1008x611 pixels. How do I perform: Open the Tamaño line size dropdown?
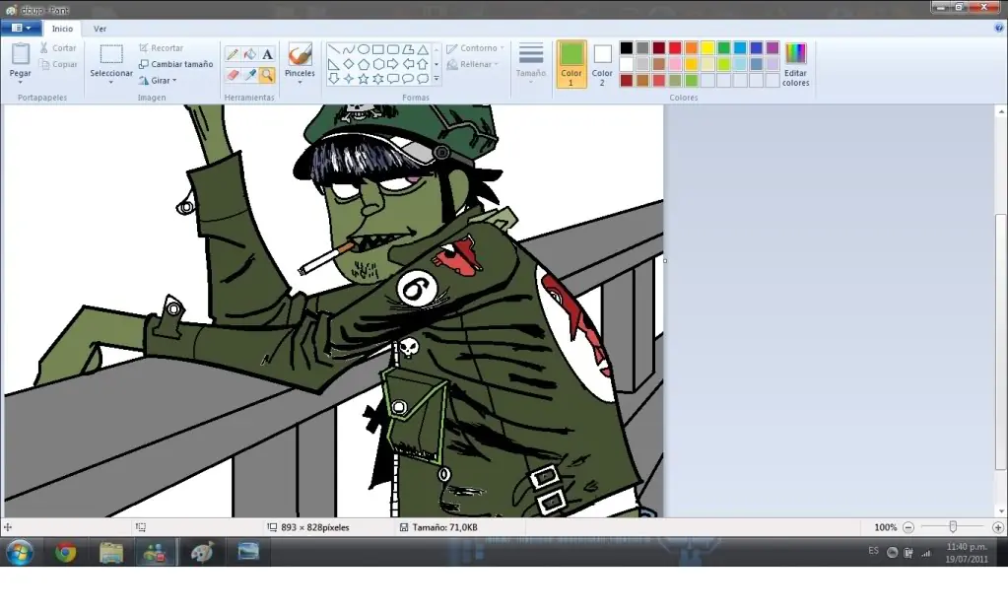(x=530, y=64)
